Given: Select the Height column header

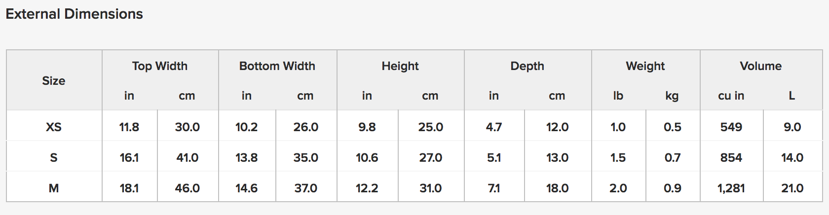Looking at the screenshot, I should pos(400,66).
